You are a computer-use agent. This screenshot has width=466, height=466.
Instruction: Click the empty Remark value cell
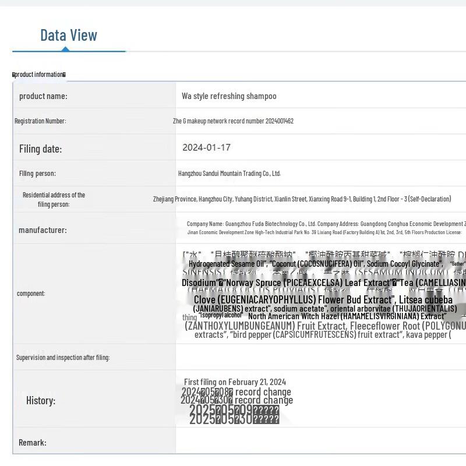coord(320,443)
